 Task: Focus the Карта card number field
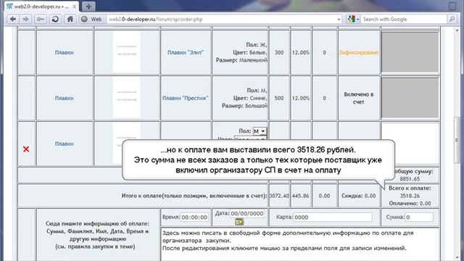pos(333,217)
